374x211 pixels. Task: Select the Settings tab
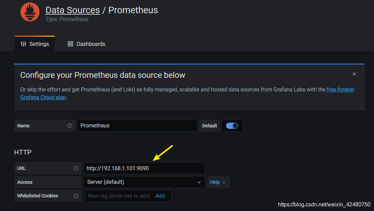point(35,44)
